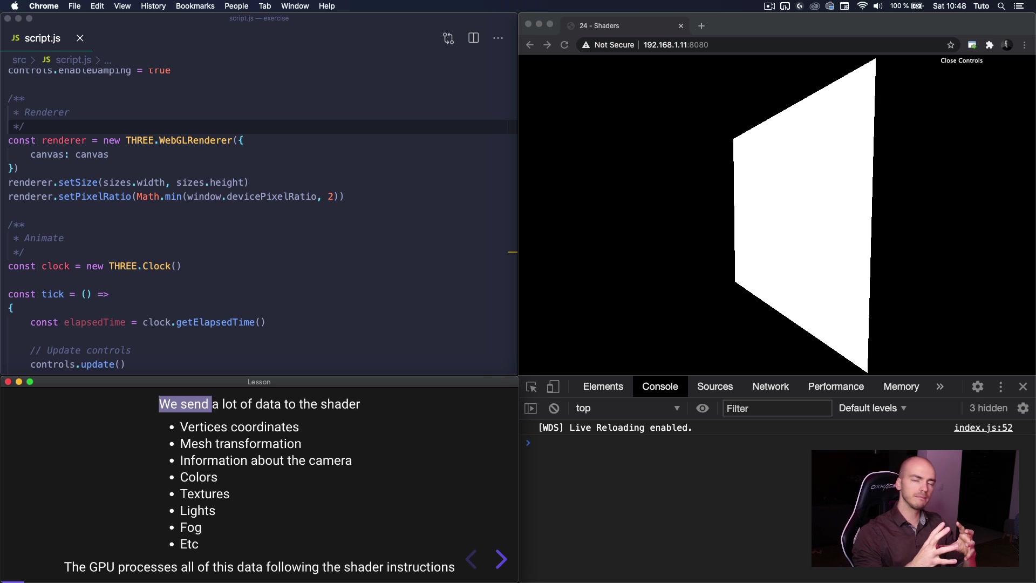Open source control compare changes icon

point(448,38)
